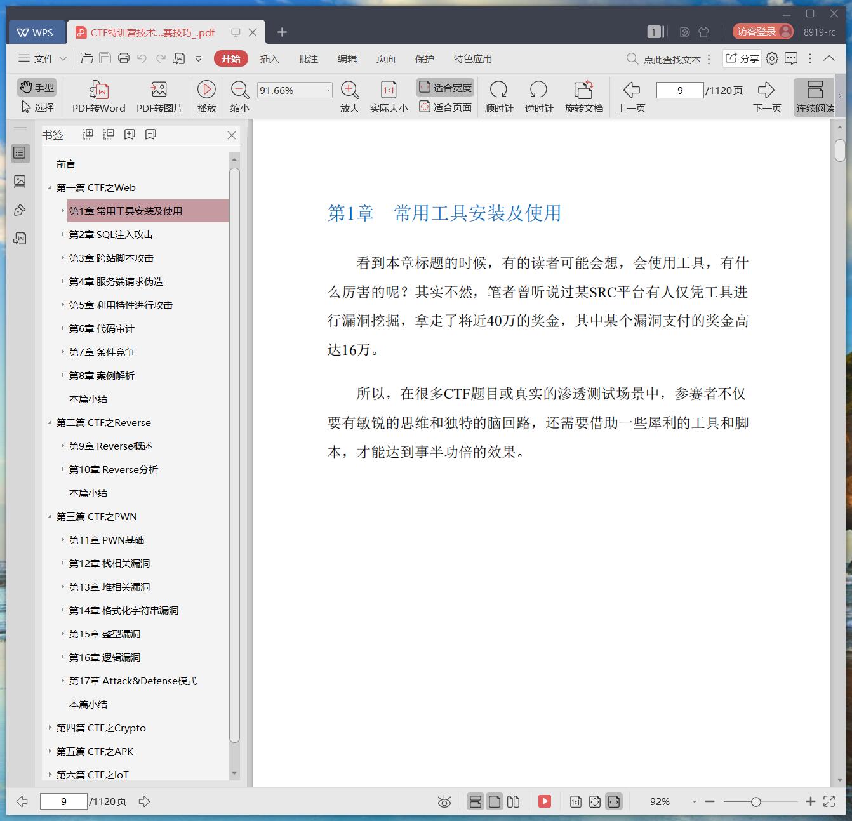Toggle continuous reading mode (连续阅读)
The width and height of the screenshot is (852, 821).
[x=815, y=97]
